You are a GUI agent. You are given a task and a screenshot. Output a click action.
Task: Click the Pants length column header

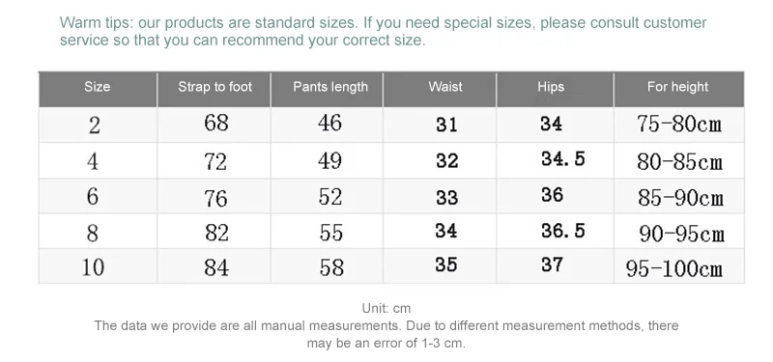pos(330,87)
